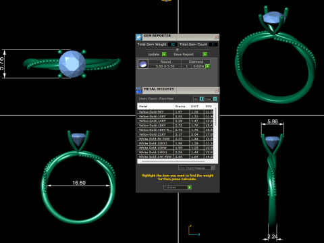
Task: Click the green arrow beside 0.62tw
Action: [207, 66]
